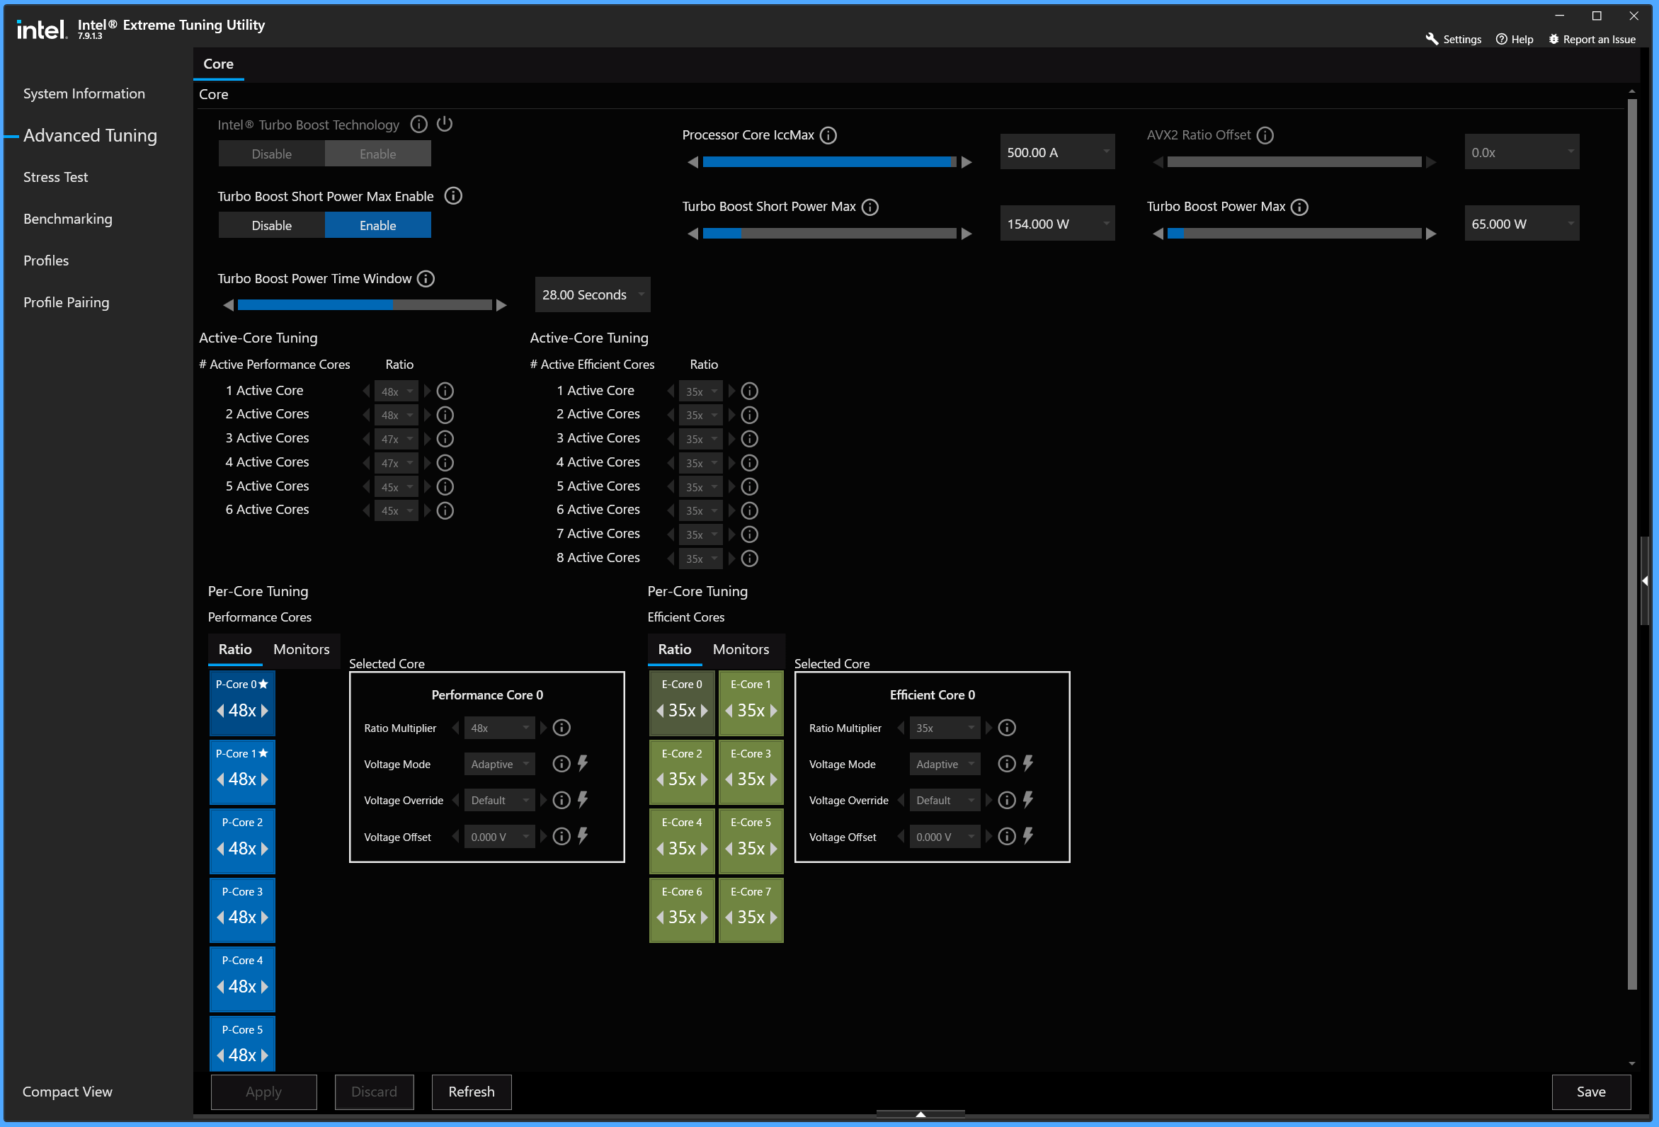The height and width of the screenshot is (1127, 1659).
Task: Click the Turbo Boost Power Time Window slider
Action: coord(365,305)
